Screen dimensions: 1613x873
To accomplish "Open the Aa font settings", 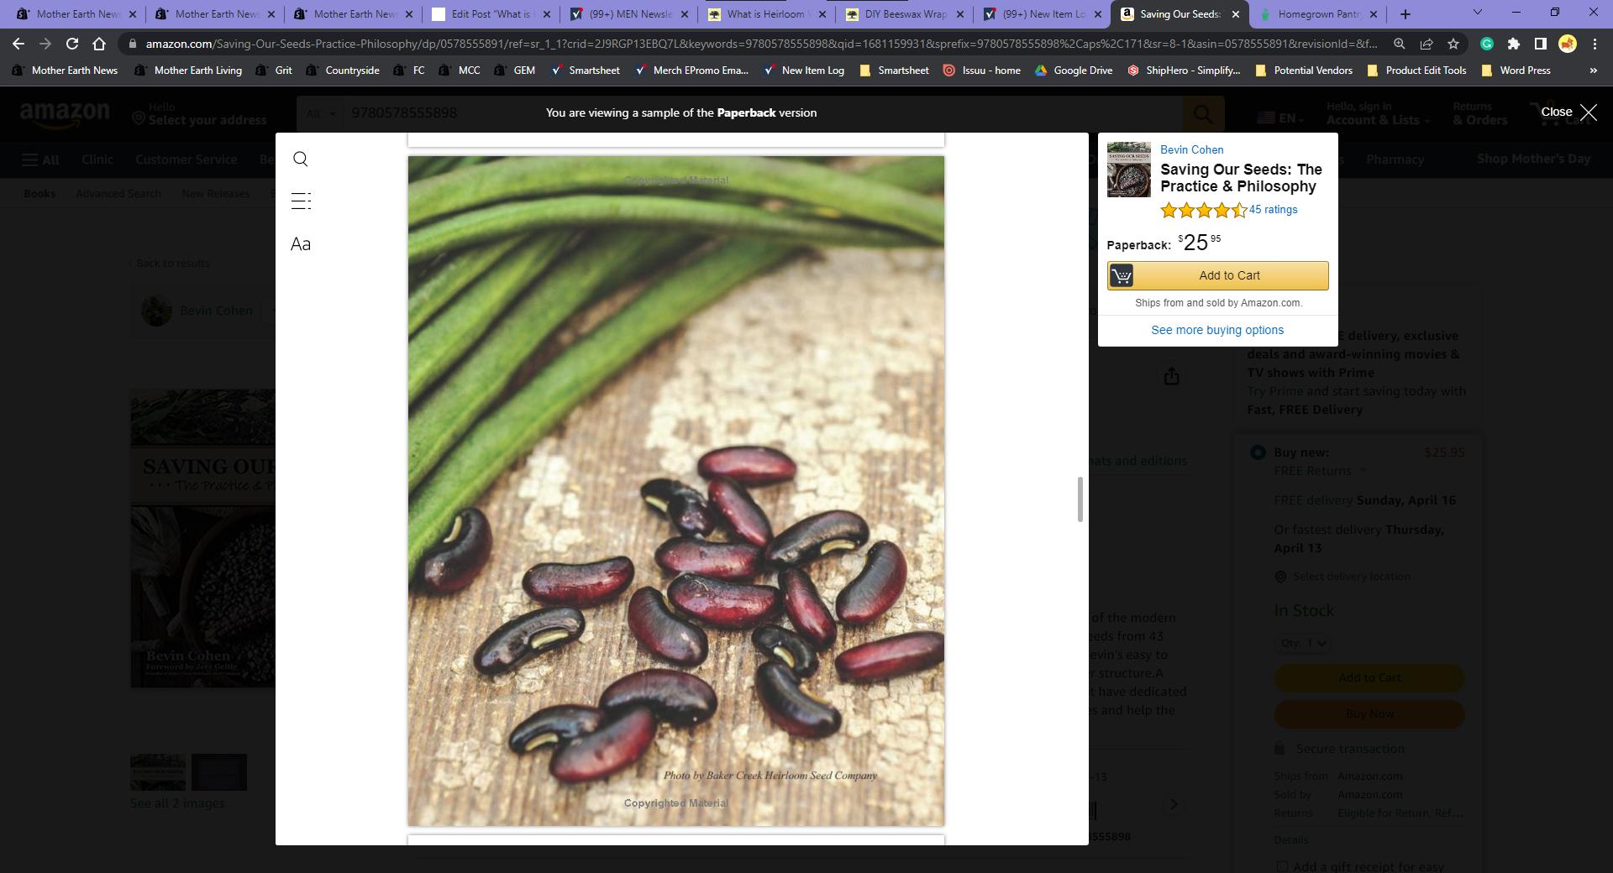I will point(301,244).
